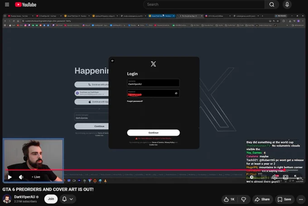Viewport: 308px width, 206px height.
Task: Open the DarkViperAU channel avatar
Action: [x=7, y=199]
